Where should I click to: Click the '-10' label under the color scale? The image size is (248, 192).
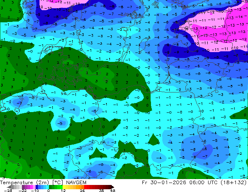[x=35, y=190]
